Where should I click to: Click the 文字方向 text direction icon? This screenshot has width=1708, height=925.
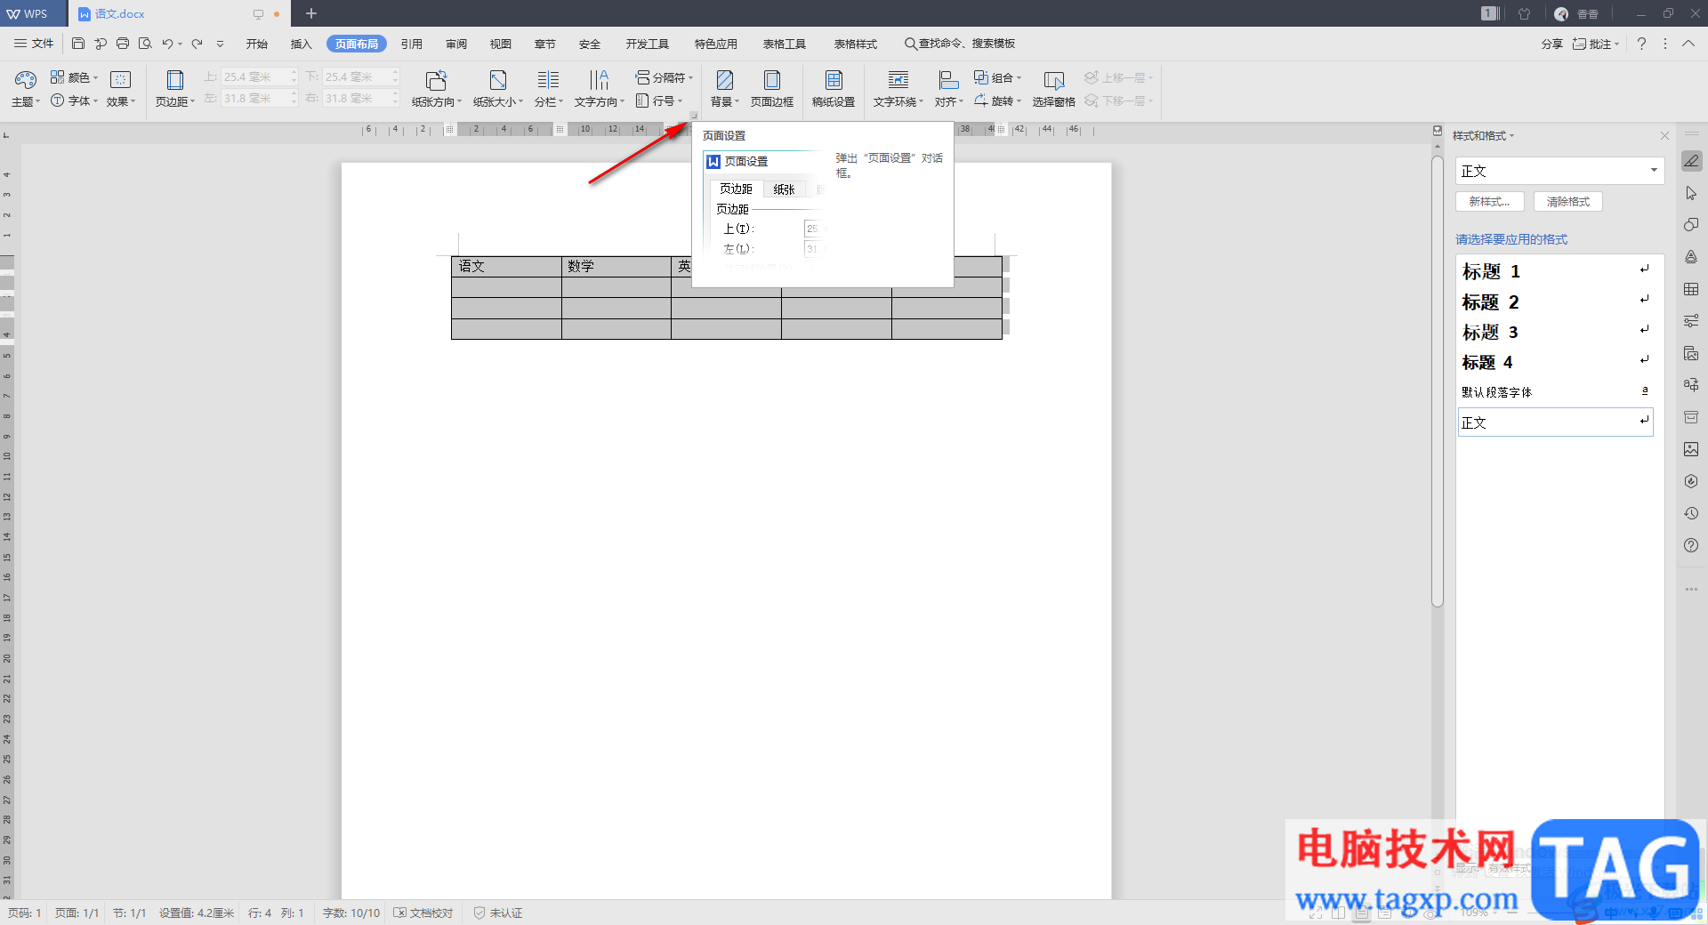(599, 80)
